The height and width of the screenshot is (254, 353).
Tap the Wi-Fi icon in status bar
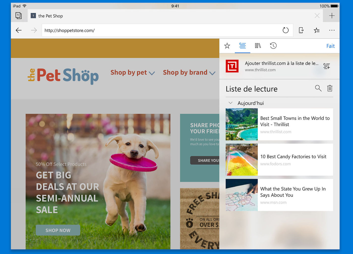(x=24, y=6)
